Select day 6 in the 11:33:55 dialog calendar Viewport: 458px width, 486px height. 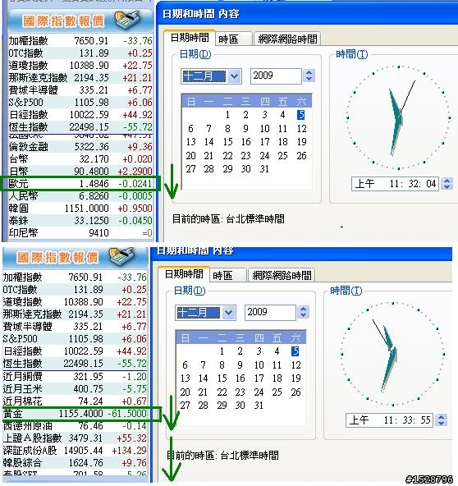pos(185,364)
